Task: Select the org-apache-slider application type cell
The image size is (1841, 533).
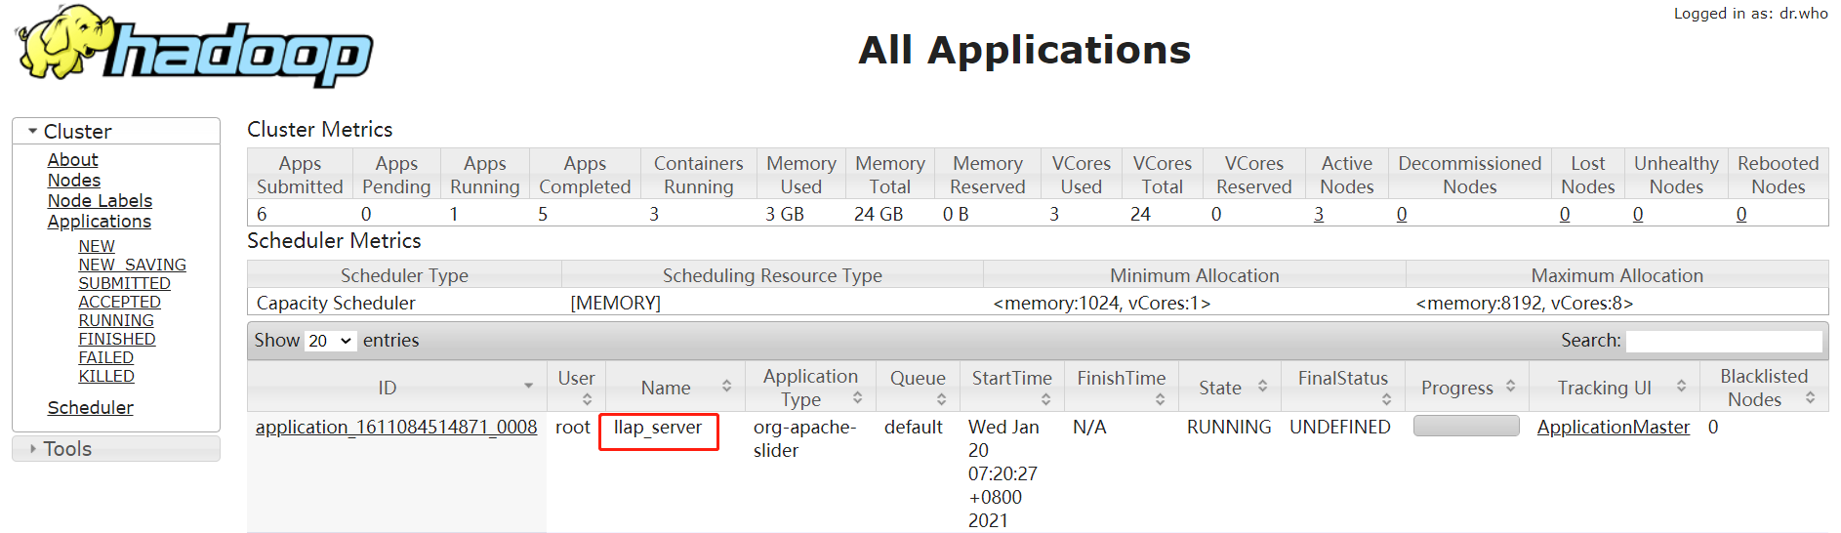Action: (x=804, y=439)
